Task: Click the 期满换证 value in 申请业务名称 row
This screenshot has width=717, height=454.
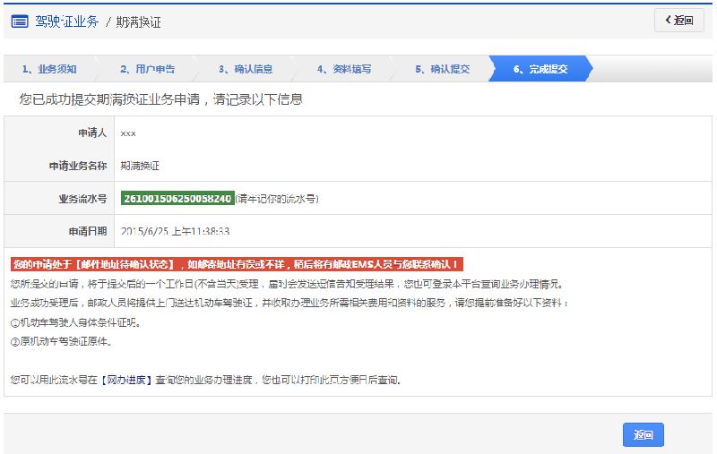Action: click(x=139, y=166)
